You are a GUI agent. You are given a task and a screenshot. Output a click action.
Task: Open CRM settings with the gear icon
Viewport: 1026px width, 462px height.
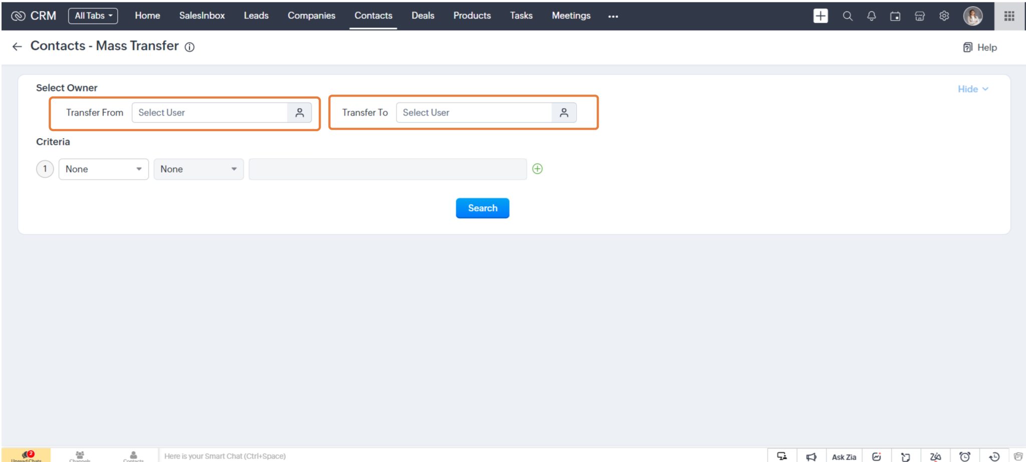tap(944, 16)
